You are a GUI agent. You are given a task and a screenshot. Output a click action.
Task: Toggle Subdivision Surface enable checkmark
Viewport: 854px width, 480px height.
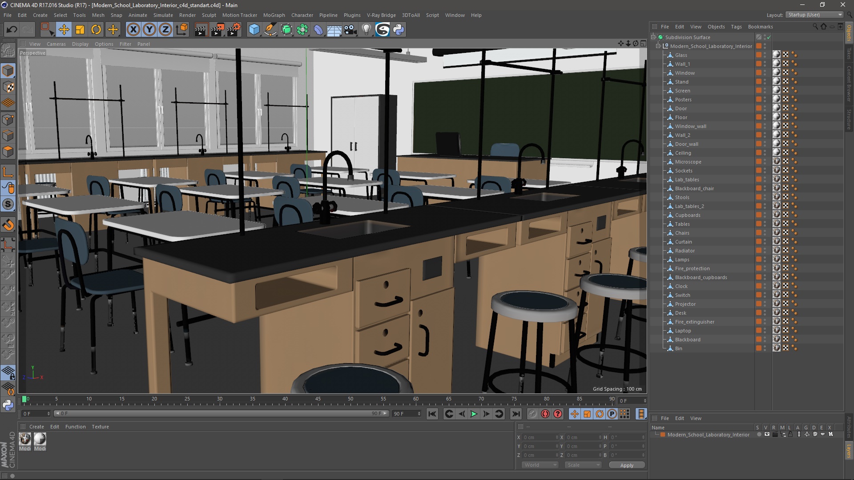769,37
